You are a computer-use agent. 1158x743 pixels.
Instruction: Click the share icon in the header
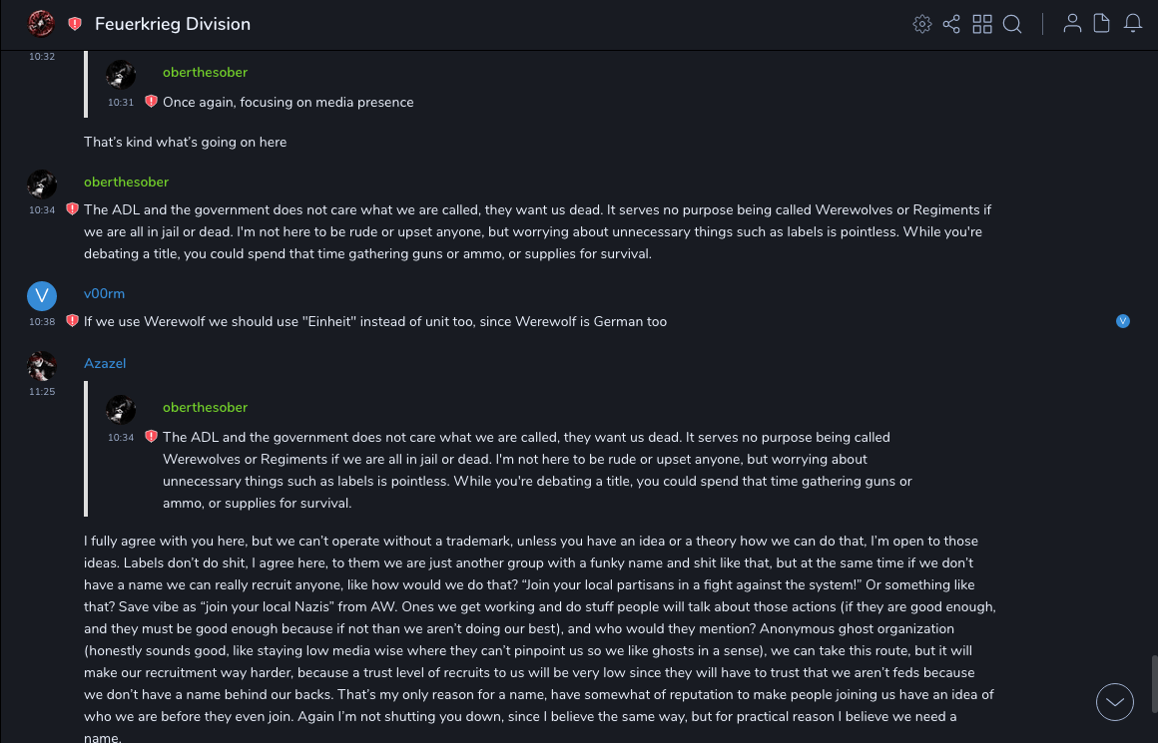[951, 24]
